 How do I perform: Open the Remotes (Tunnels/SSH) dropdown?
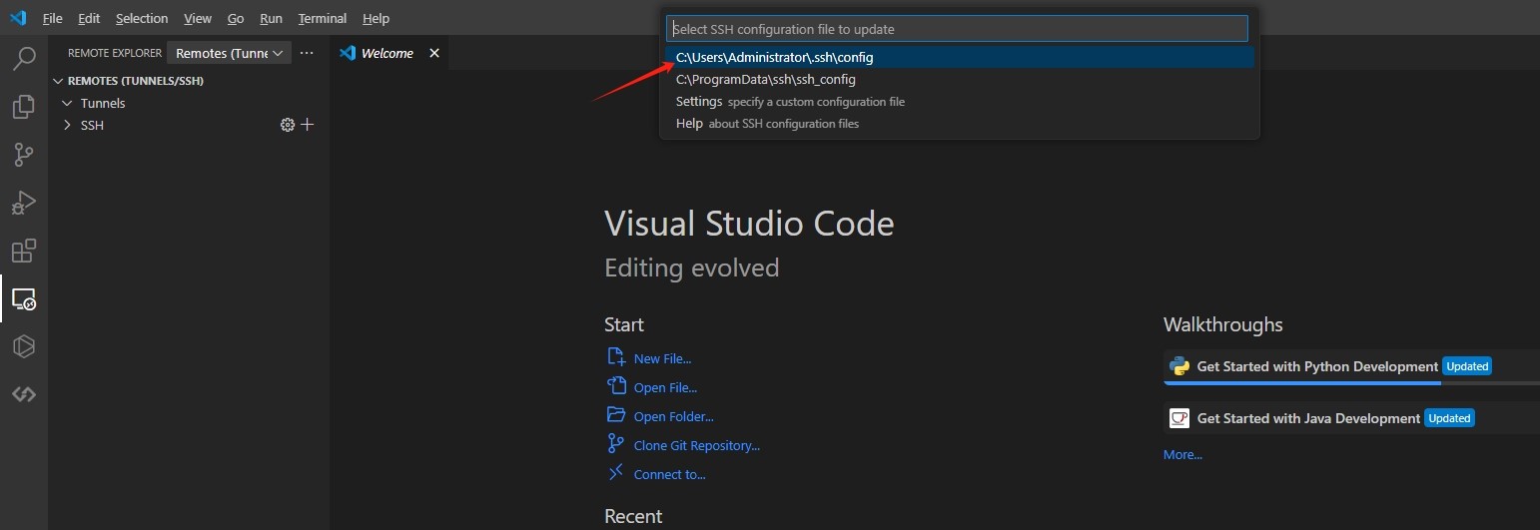[x=230, y=53]
